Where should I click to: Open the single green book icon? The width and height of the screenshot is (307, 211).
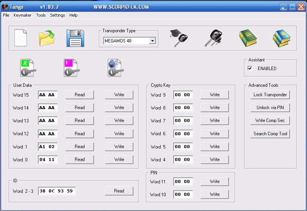tap(248, 38)
